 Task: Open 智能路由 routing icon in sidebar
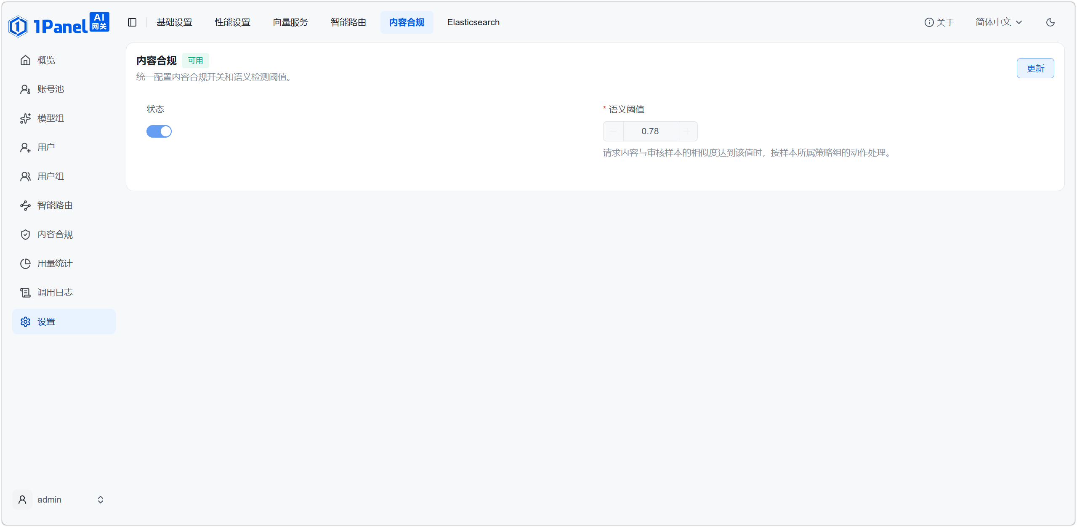tap(25, 205)
